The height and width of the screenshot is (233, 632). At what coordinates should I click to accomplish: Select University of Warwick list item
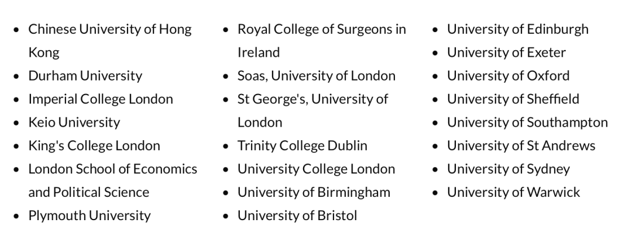514,192
